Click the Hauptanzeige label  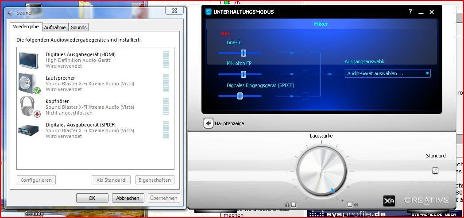(x=229, y=123)
